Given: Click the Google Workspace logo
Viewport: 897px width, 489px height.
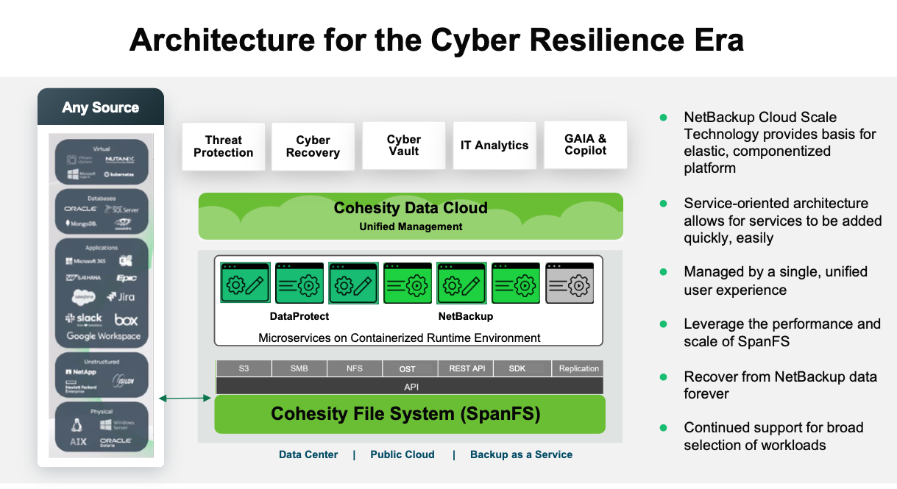Looking at the screenshot, I should tap(103, 336).
